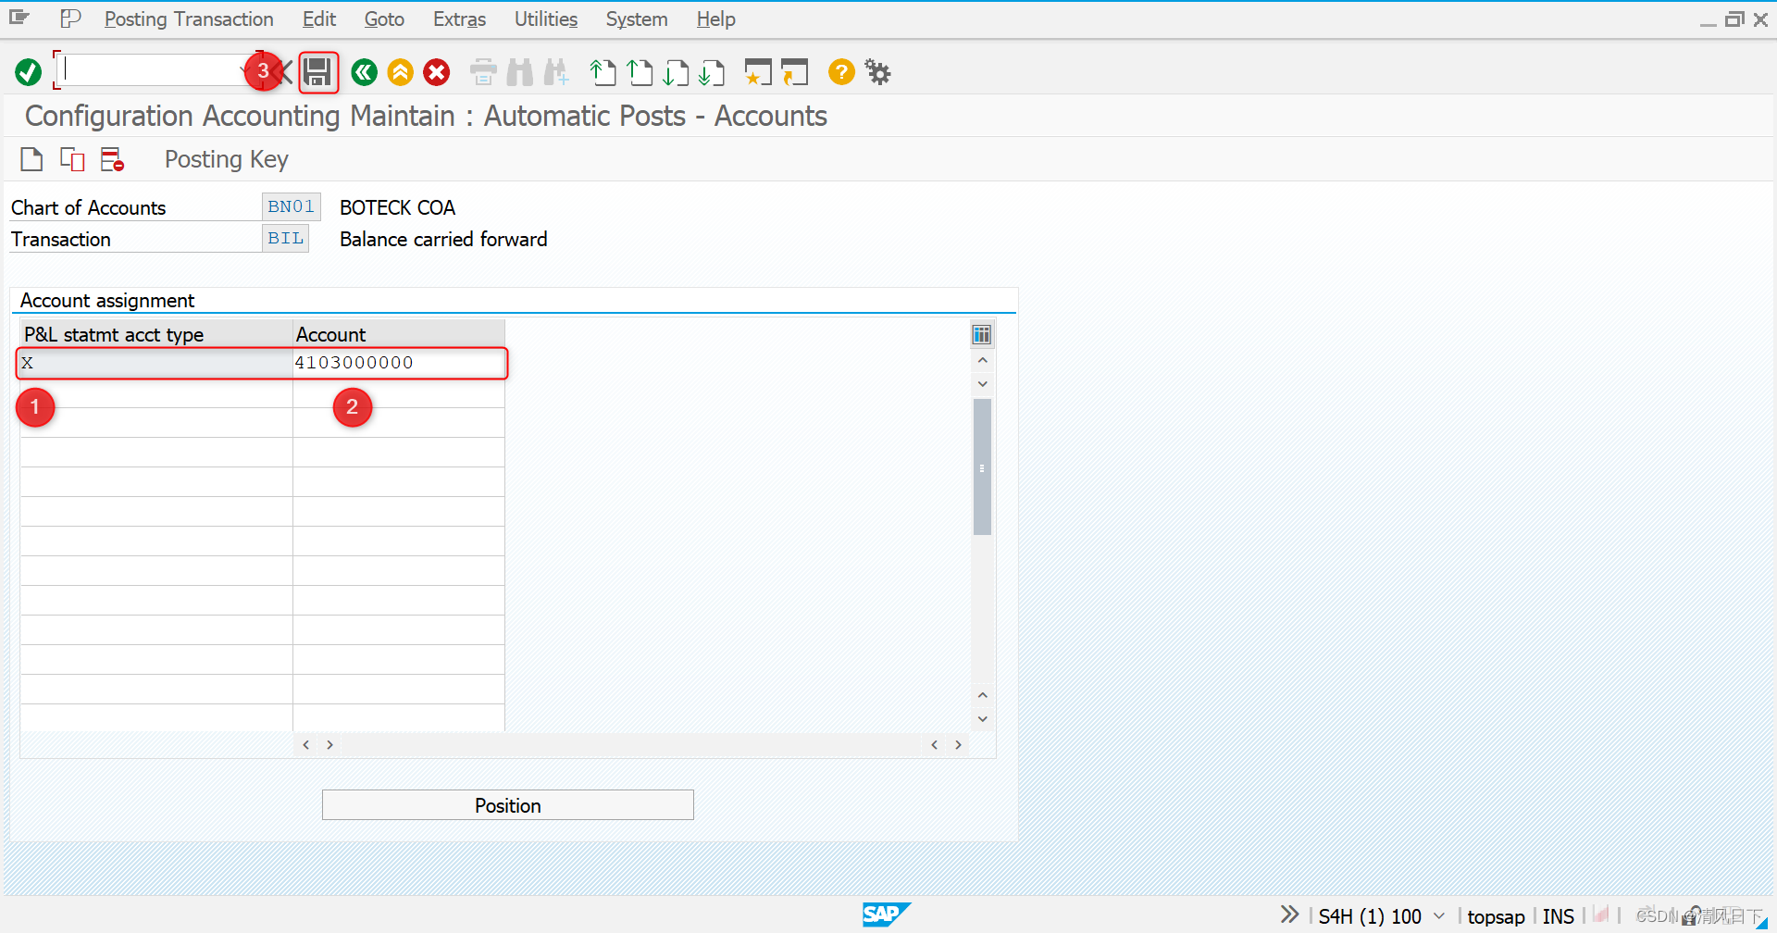This screenshot has height=933, width=1777.
Task: Open table settings icon above the scrollbar
Action: (x=982, y=334)
